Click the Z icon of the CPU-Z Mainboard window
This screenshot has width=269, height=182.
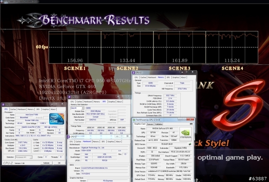[68, 137]
